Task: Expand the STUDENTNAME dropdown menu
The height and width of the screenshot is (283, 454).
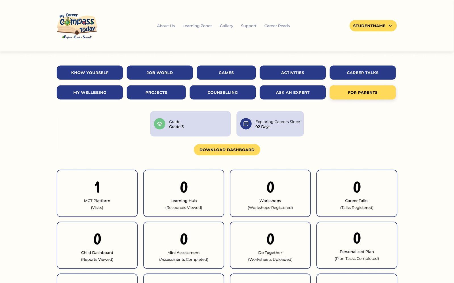Action: tap(373, 26)
